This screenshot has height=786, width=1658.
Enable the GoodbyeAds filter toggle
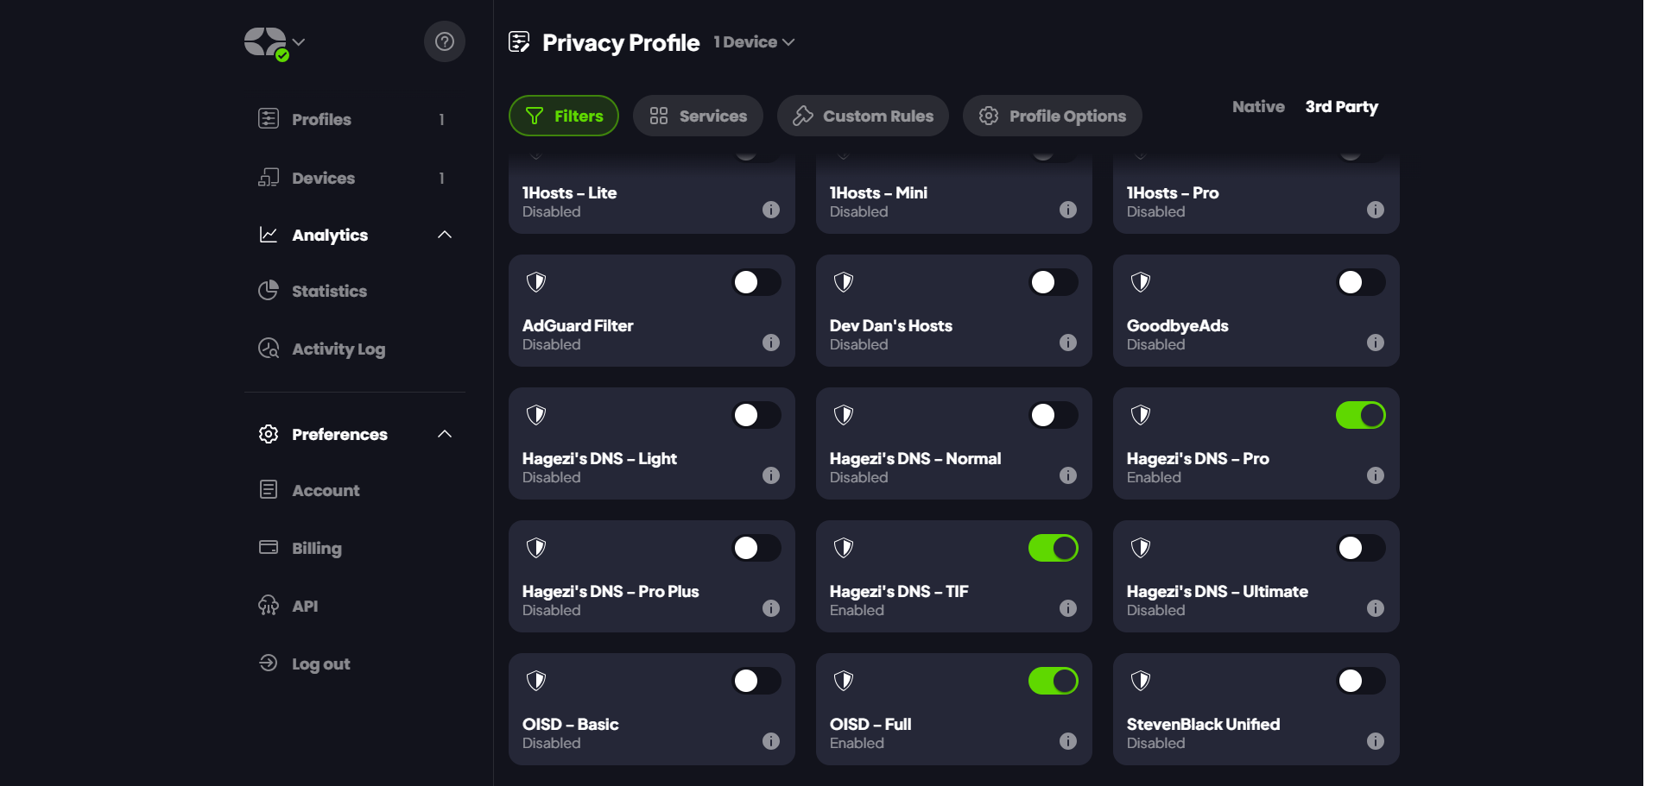coord(1360,282)
